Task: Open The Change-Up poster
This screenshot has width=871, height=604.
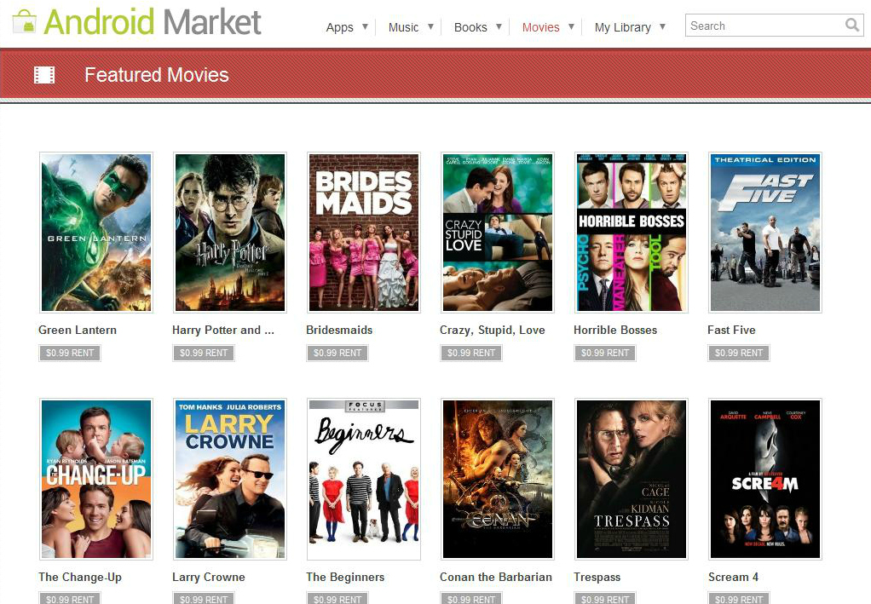Action: (x=96, y=479)
